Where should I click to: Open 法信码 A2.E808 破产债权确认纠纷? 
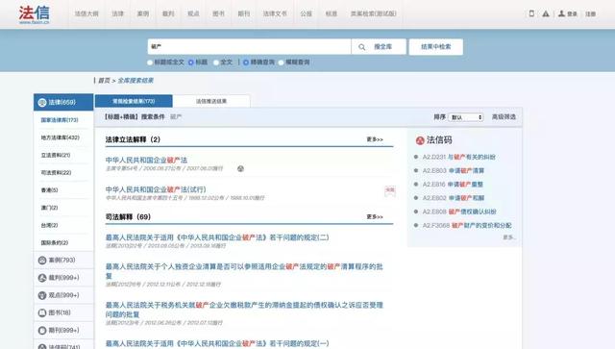pos(459,212)
